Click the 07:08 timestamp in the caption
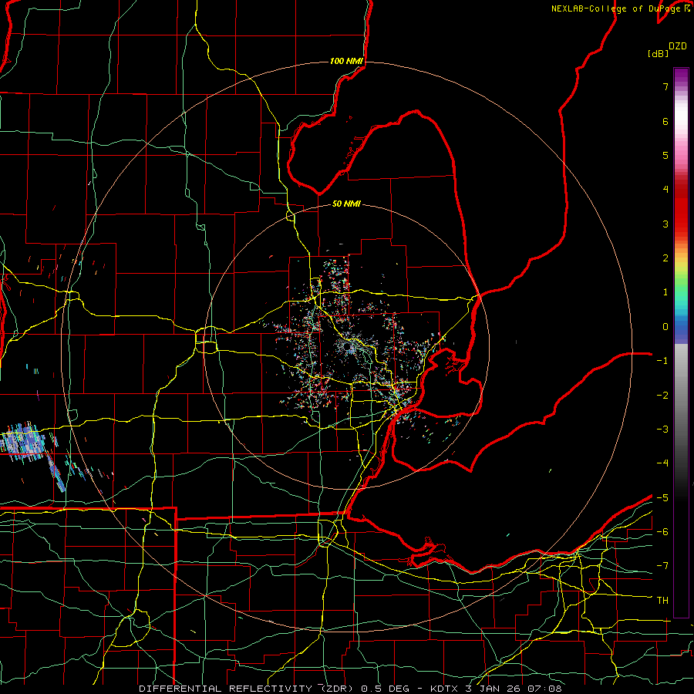694x694 pixels. click(544, 689)
